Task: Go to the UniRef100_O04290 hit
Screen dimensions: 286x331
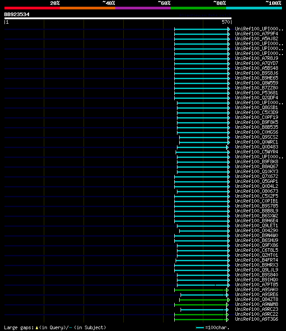Action: [x=257, y=231]
